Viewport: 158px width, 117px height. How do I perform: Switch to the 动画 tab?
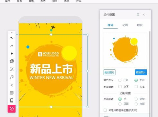point(125,25)
